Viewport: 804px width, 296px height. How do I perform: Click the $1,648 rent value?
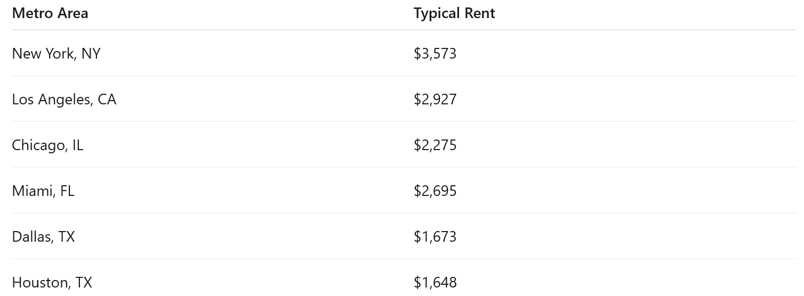(x=435, y=283)
